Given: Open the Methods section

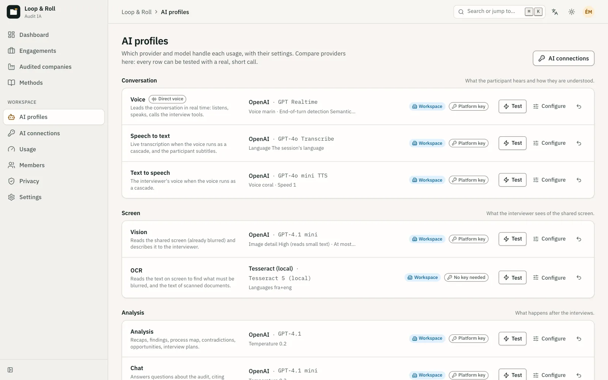Looking at the screenshot, I should [54, 83].
